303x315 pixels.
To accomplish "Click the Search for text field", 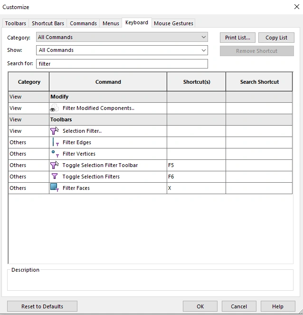I will point(122,64).
